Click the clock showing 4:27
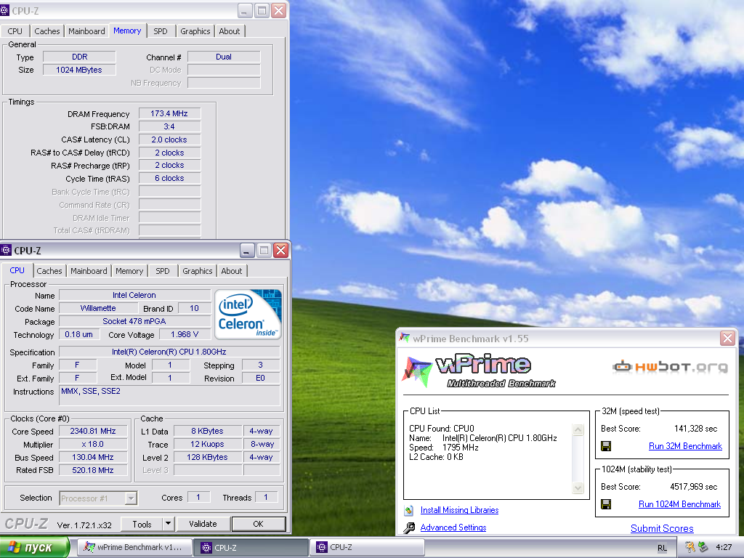 click(724, 547)
